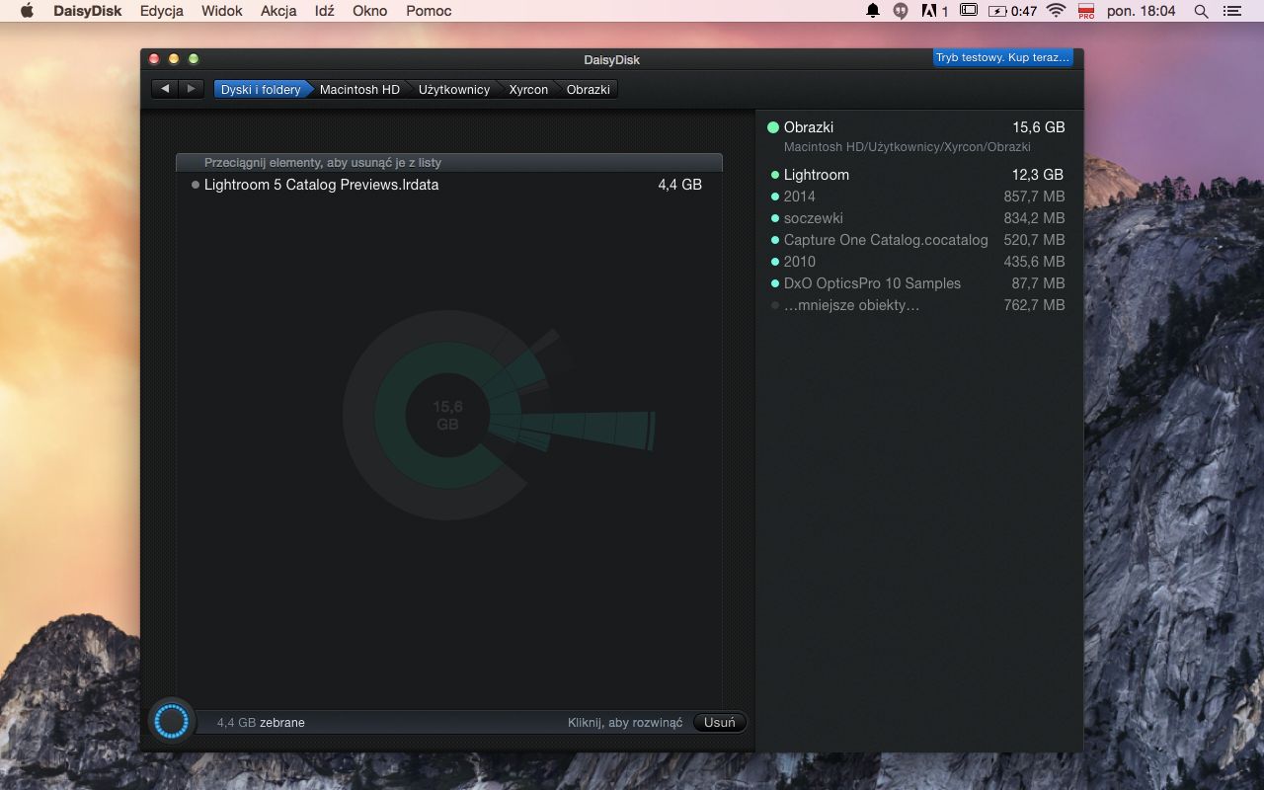The width and height of the screenshot is (1264, 790).
Task: Open the Widok menu
Action: point(222,11)
